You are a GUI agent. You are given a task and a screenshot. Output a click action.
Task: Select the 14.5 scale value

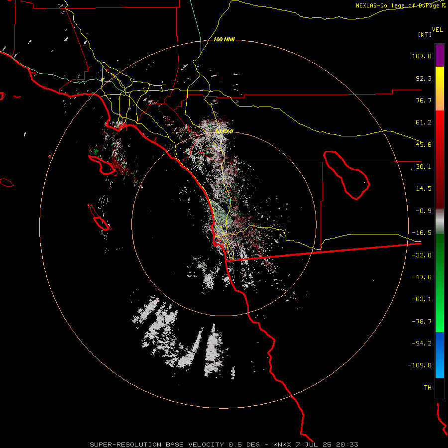pos(424,189)
